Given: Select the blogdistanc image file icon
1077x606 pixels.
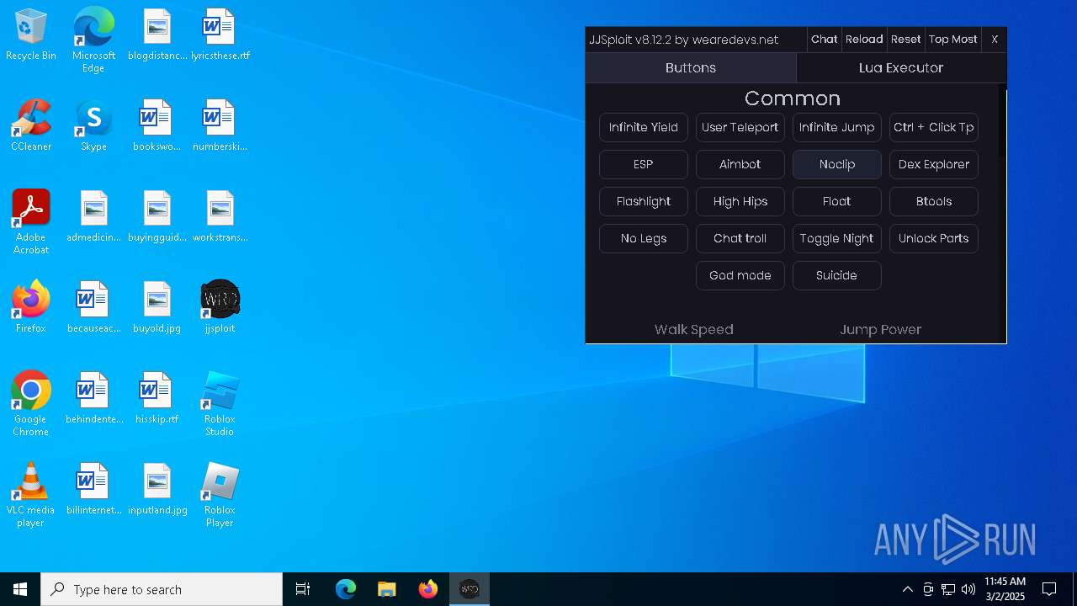Looking at the screenshot, I should [157, 35].
